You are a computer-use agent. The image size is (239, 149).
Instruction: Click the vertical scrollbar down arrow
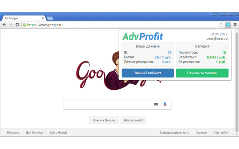pyautogui.click(x=237, y=134)
